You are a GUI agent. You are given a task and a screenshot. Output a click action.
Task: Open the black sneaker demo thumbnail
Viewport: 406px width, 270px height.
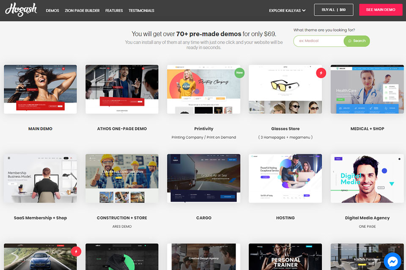coord(122,256)
